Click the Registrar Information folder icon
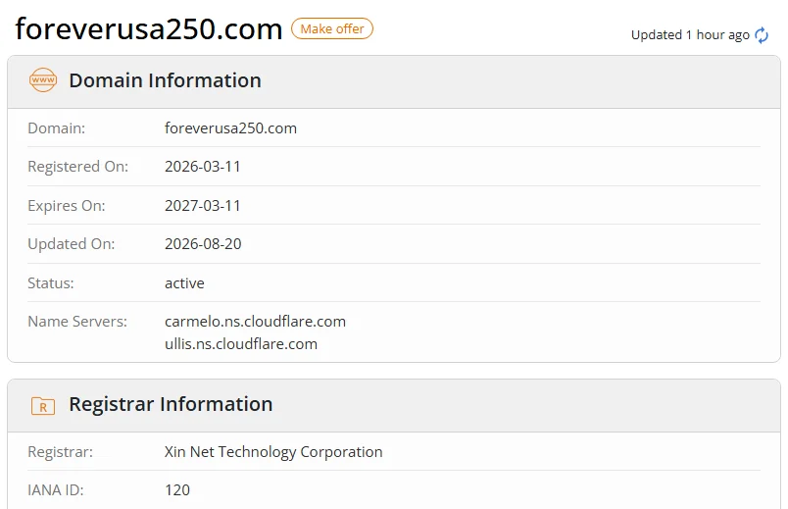This screenshot has height=509, width=788. [x=43, y=405]
